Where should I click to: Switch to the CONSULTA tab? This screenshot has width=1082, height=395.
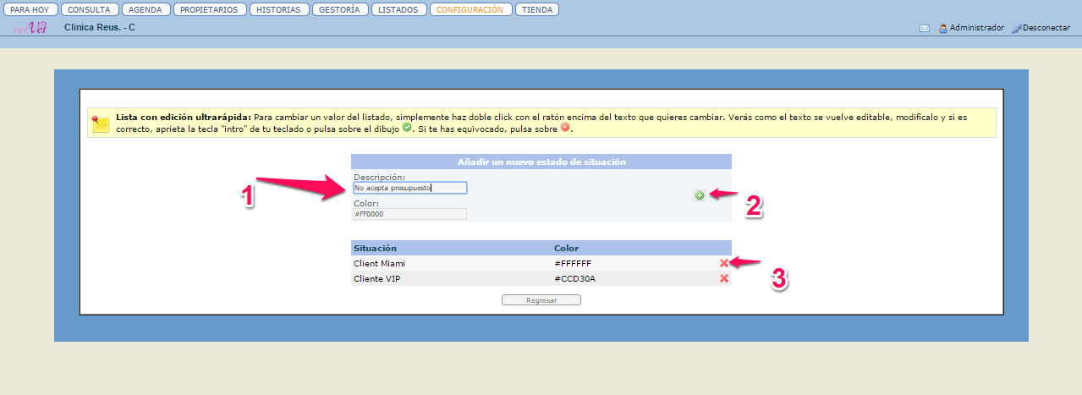pos(89,10)
